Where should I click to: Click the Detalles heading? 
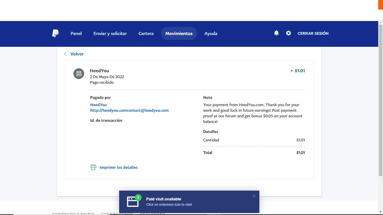[211, 132]
